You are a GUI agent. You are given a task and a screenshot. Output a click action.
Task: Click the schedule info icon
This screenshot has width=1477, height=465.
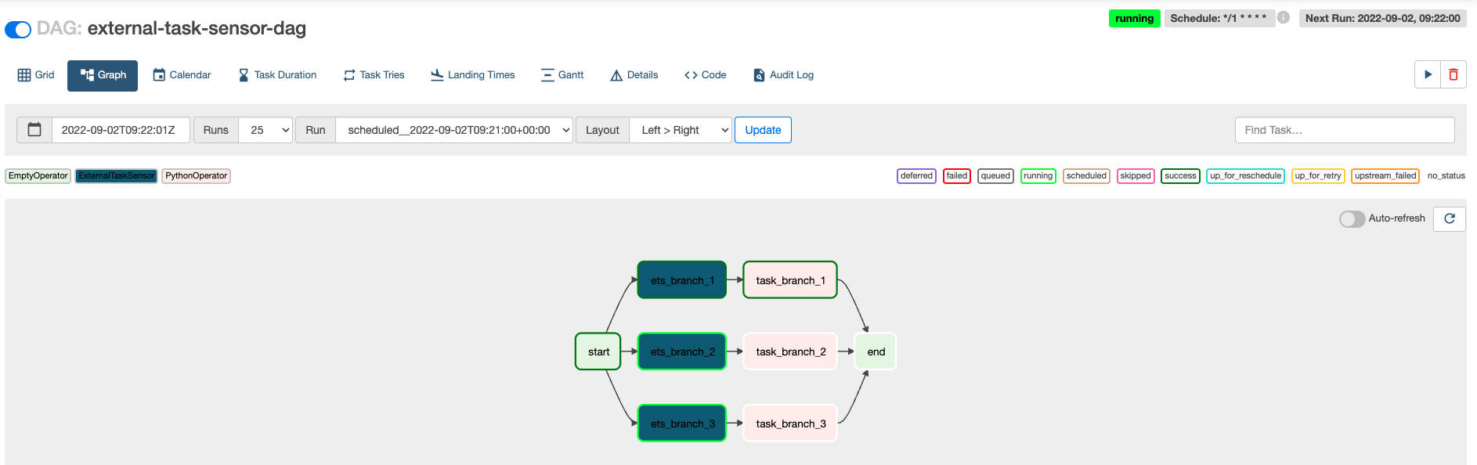click(x=1284, y=17)
